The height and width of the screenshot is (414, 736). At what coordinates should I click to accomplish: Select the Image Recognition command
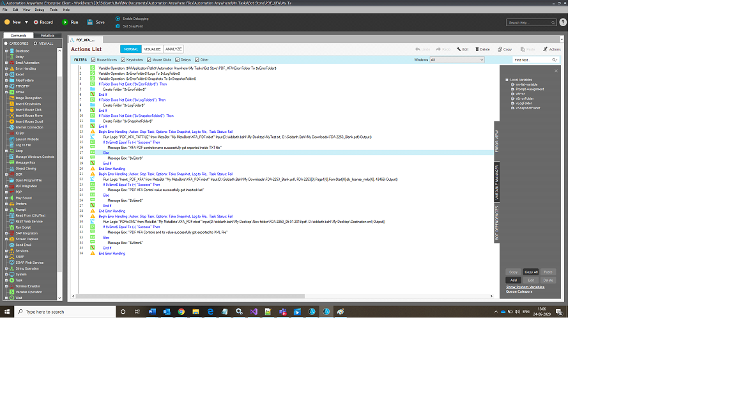(x=28, y=98)
